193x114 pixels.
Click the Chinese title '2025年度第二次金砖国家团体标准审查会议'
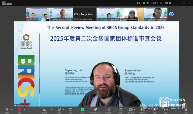[x=106, y=39]
